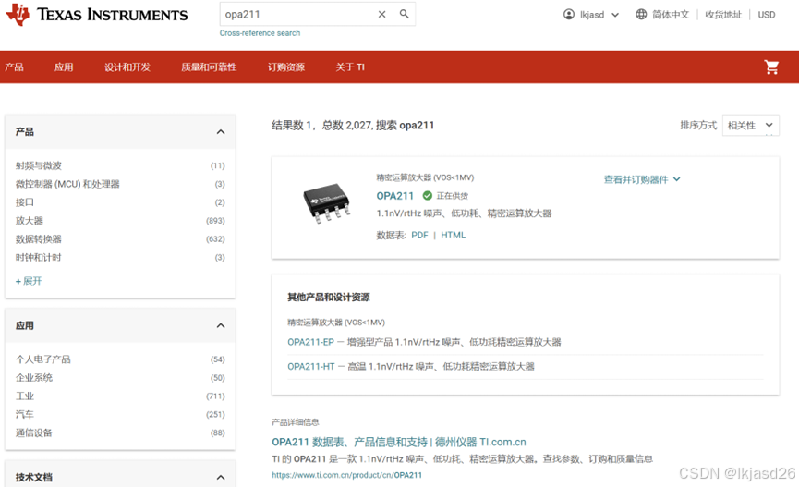Open the OPA211 数据表、产品信息和支持 result link
Viewport: 799px width, 487px height.
399,442
